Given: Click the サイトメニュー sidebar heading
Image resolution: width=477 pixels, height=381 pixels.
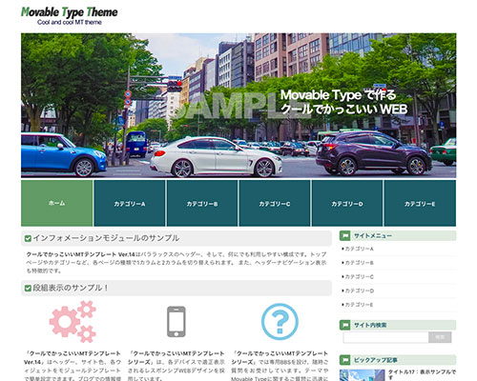Looking at the screenshot, I should (x=373, y=236).
